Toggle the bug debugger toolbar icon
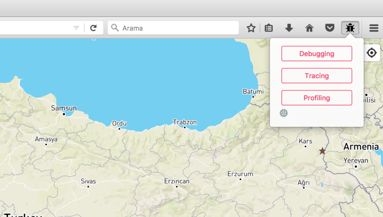Viewport: 383px width, 217px height. tap(350, 28)
